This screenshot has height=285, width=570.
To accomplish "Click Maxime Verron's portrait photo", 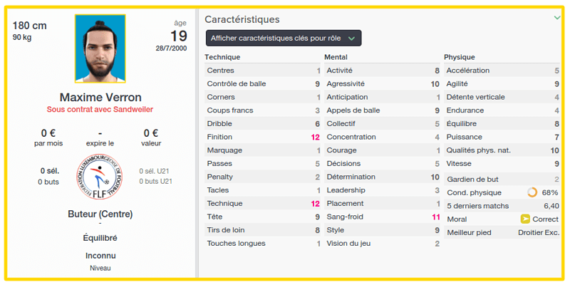I will point(100,48).
